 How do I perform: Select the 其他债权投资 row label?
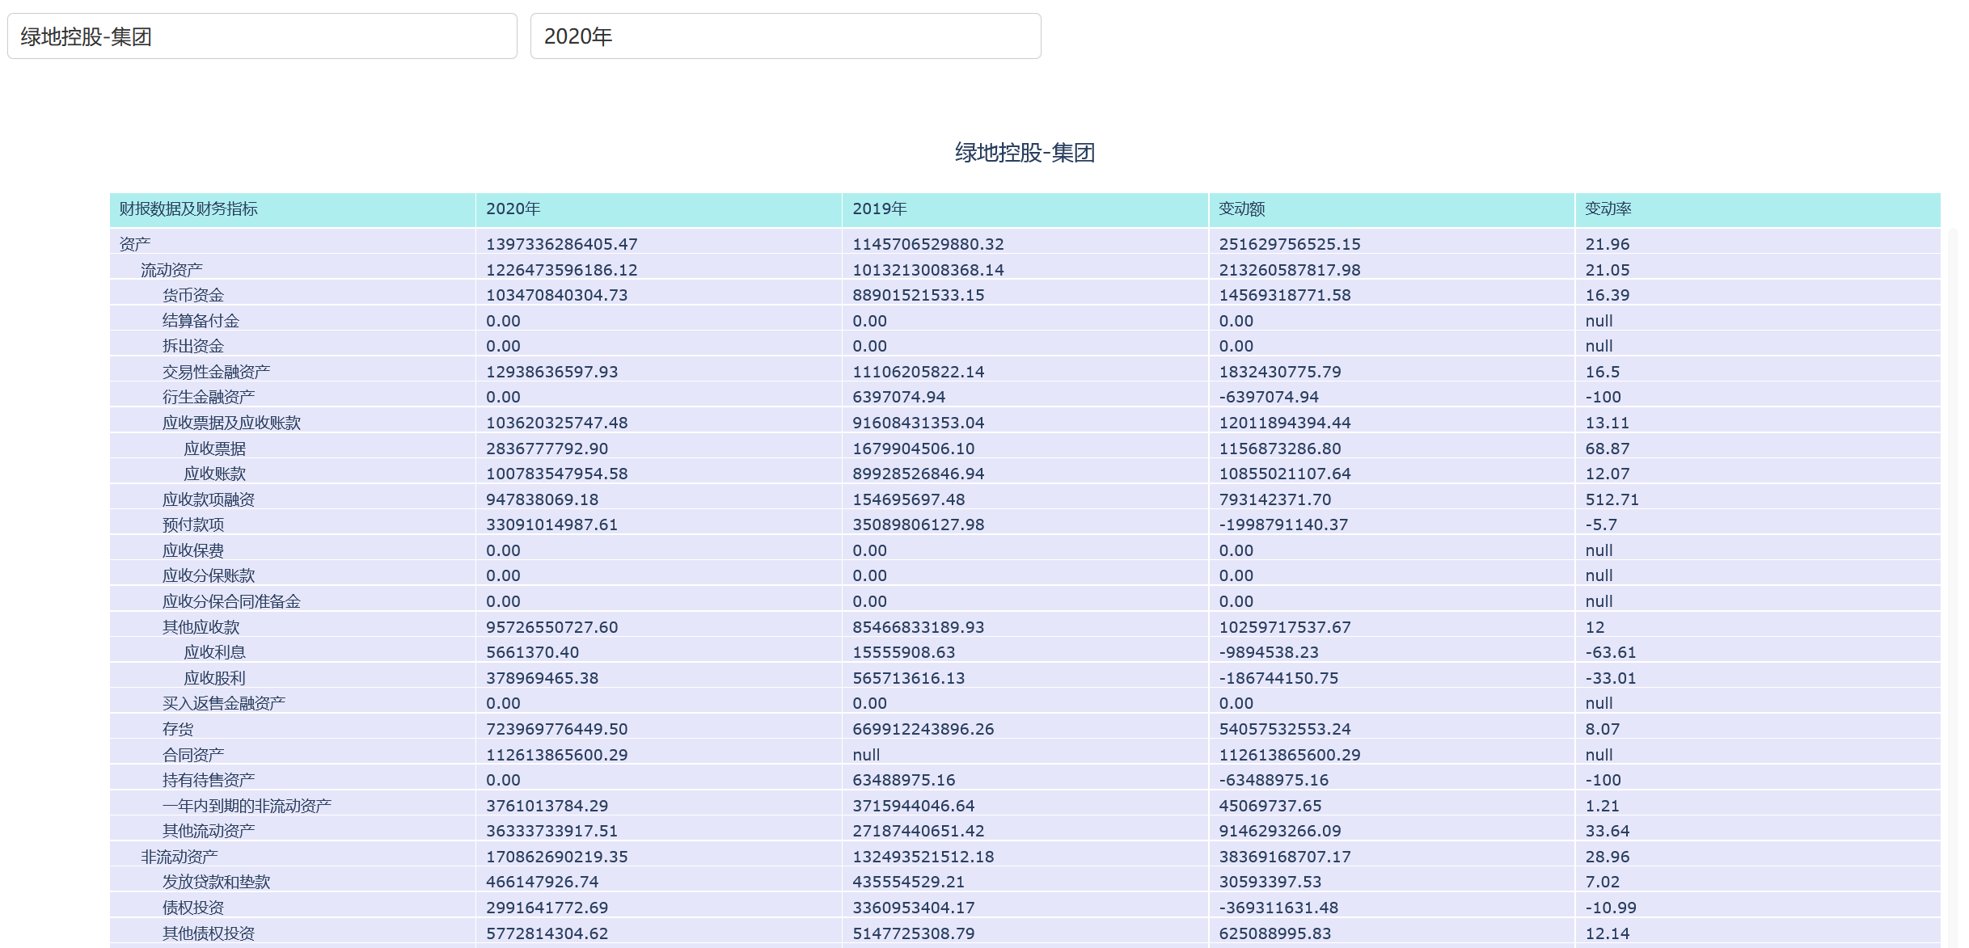209,933
